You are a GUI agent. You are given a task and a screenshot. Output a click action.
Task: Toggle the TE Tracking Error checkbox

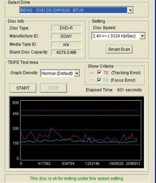click(x=99, y=73)
